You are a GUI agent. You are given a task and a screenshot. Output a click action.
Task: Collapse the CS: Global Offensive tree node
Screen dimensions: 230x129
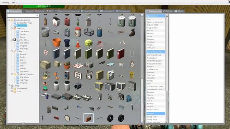(x=11, y=74)
